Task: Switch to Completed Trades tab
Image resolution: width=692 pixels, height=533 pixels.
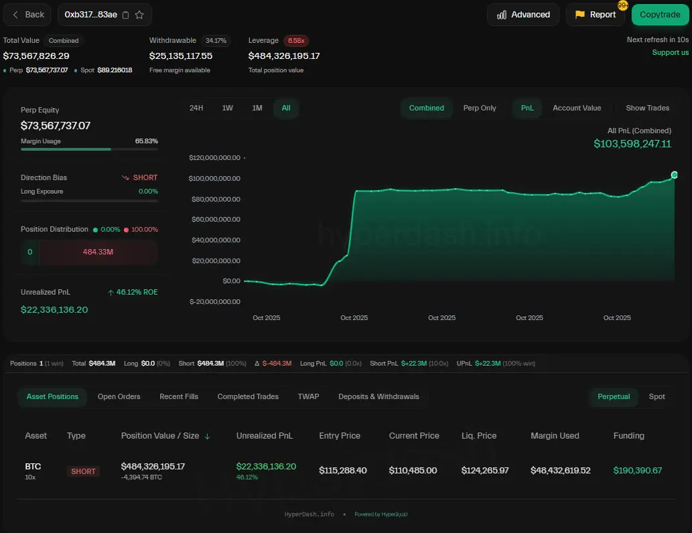Action: [x=248, y=396]
